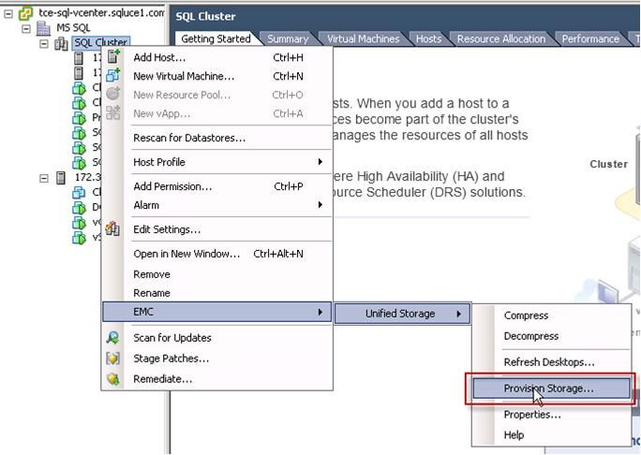The image size is (641, 455).
Task: Click the Edit Settings icon in context menu
Action: point(112,228)
